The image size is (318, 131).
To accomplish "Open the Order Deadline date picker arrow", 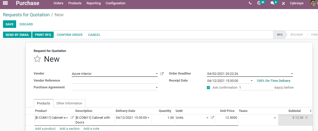I will pyautogui.click(x=292, y=74).
